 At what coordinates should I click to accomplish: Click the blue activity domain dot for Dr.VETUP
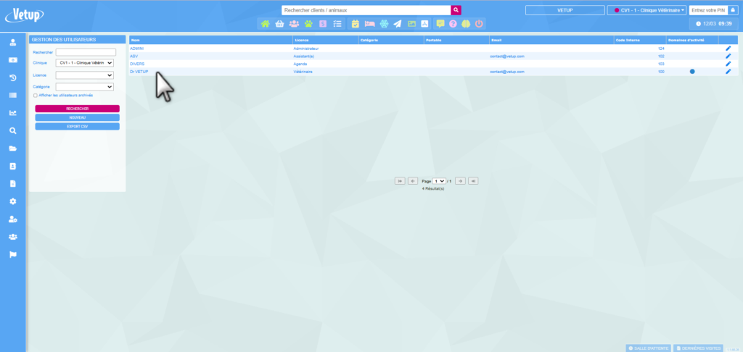(x=691, y=72)
